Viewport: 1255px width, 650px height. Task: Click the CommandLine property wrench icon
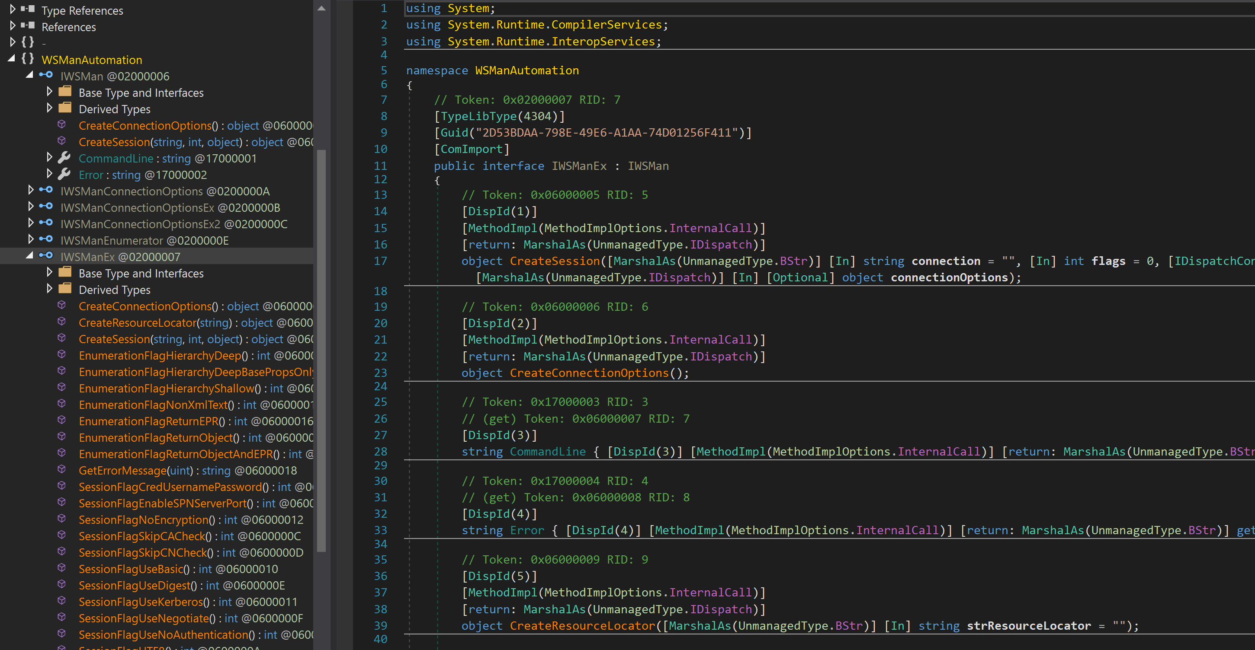(x=64, y=158)
